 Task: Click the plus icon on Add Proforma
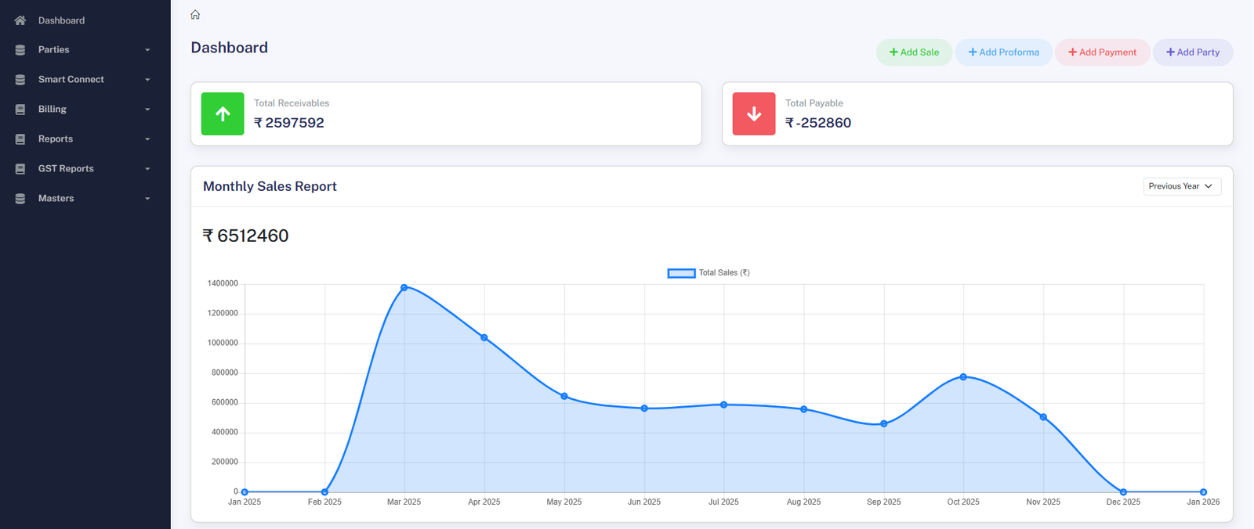pos(973,52)
